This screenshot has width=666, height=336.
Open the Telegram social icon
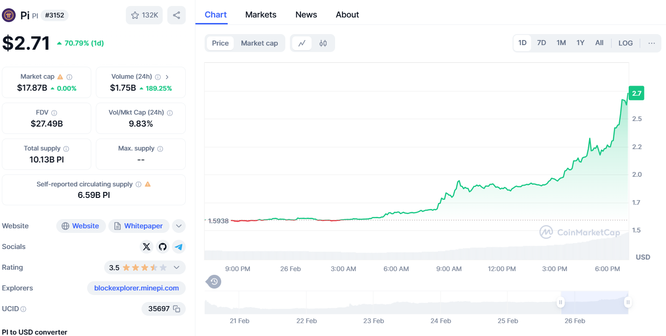click(x=179, y=247)
